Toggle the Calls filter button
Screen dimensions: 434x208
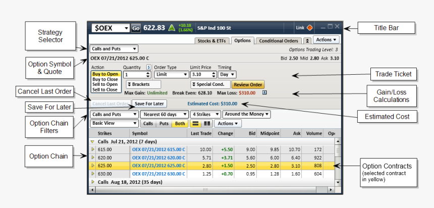coord(148,123)
